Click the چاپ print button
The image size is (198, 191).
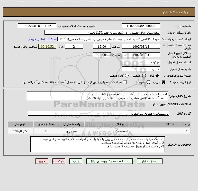coord(76,161)
